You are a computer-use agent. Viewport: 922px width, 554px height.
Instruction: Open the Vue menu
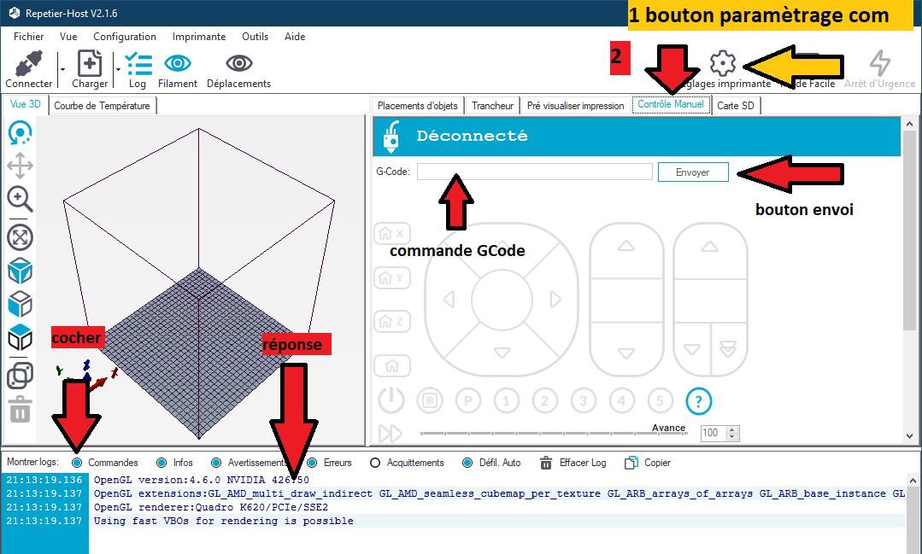click(68, 37)
